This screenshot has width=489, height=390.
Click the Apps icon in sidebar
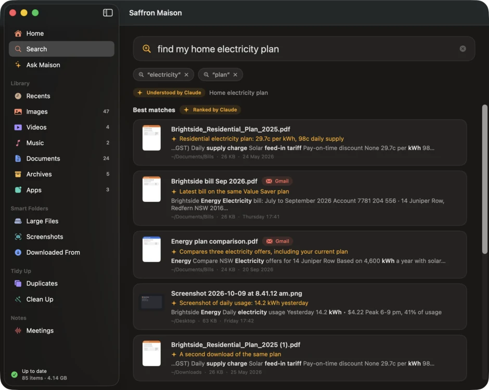(18, 190)
